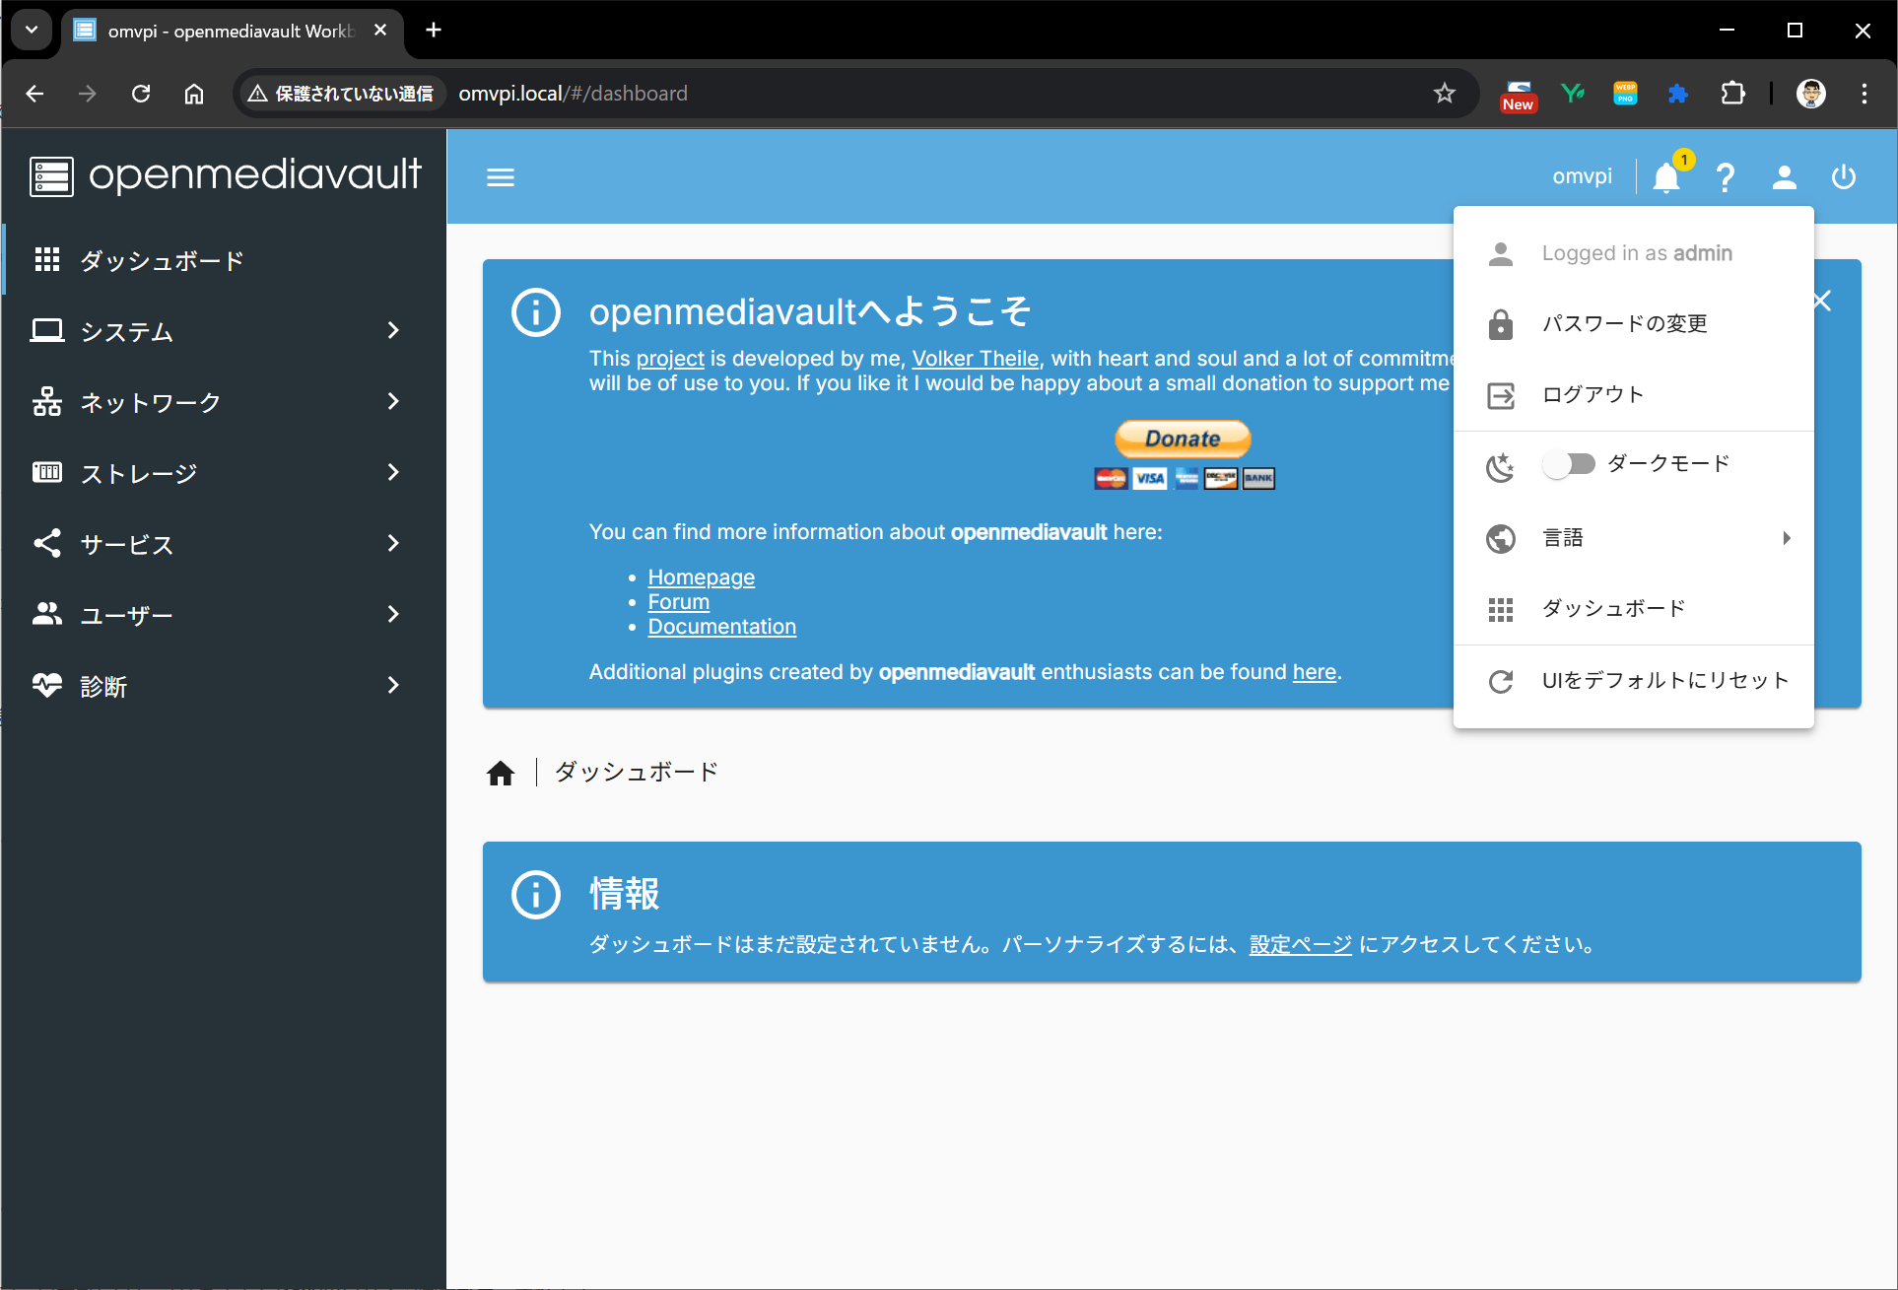Image resolution: width=1898 pixels, height=1290 pixels.
Task: Open the notifications bell
Action: tap(1666, 177)
